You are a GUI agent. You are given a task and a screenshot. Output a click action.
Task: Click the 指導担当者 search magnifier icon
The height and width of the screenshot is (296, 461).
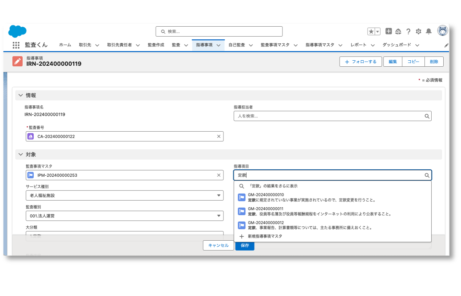tap(427, 116)
